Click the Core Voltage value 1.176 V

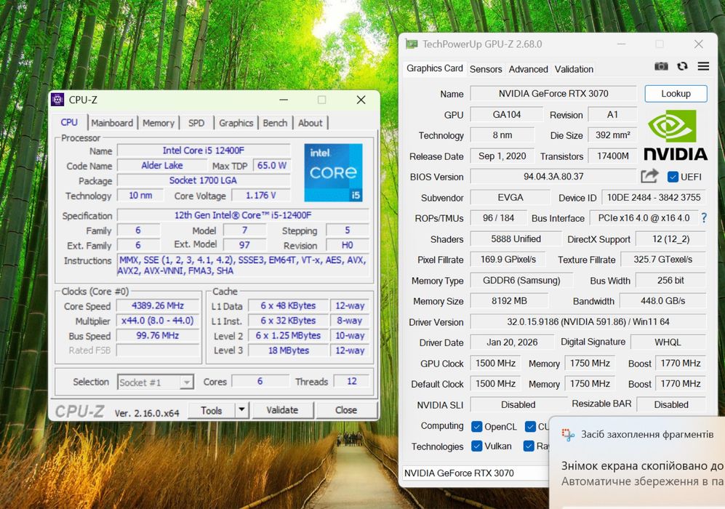261,195
